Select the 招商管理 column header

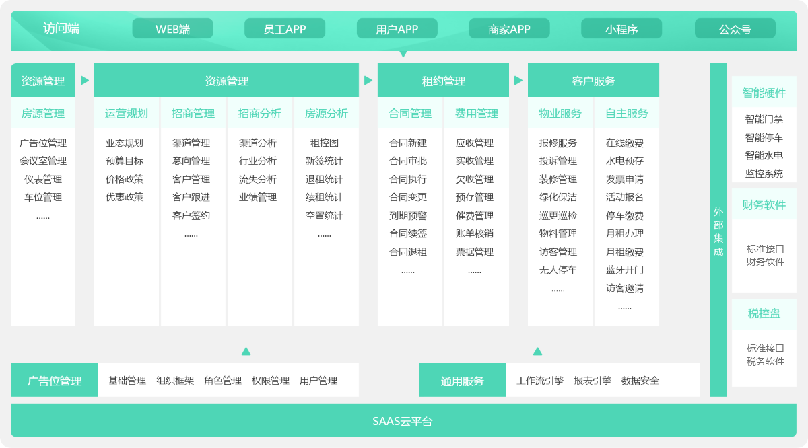pyautogui.click(x=193, y=114)
